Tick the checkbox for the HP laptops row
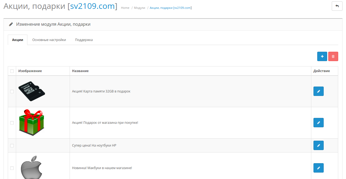Viewport: 346px width, 179px height. tap(12, 146)
